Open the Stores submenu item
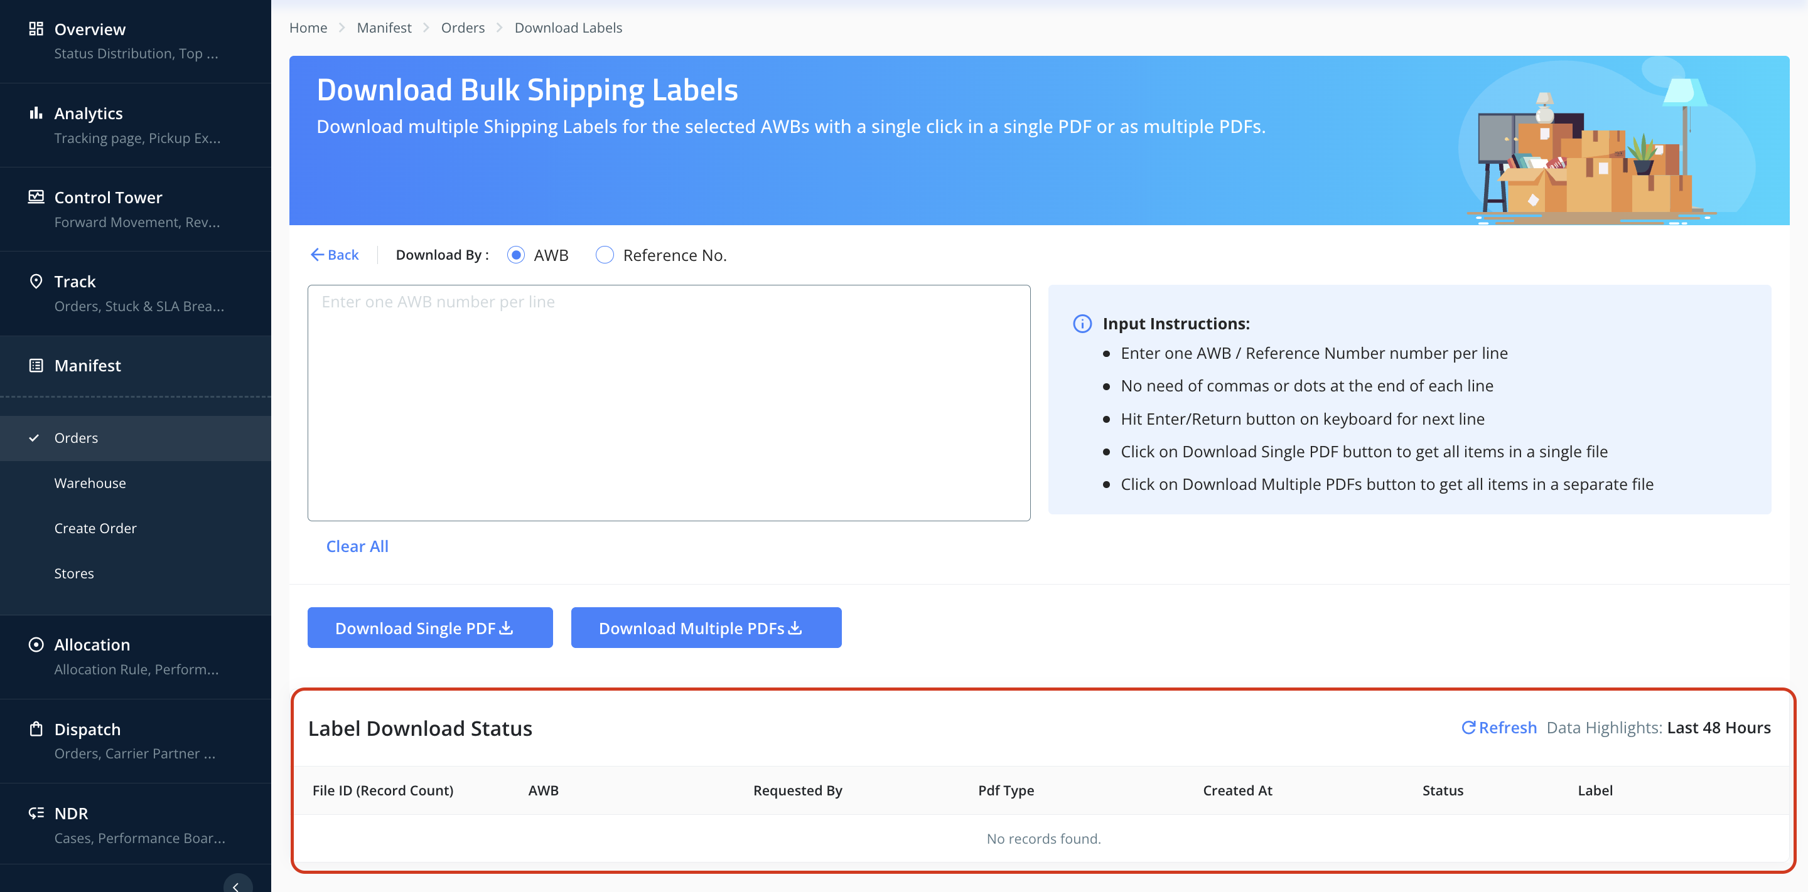The width and height of the screenshot is (1808, 892). (x=73, y=573)
